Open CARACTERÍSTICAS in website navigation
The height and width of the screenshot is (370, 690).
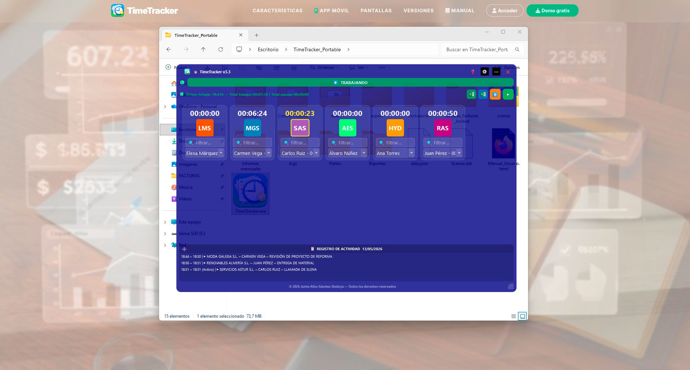[x=278, y=10]
